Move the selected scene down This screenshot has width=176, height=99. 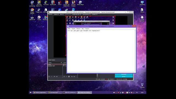[57, 76]
